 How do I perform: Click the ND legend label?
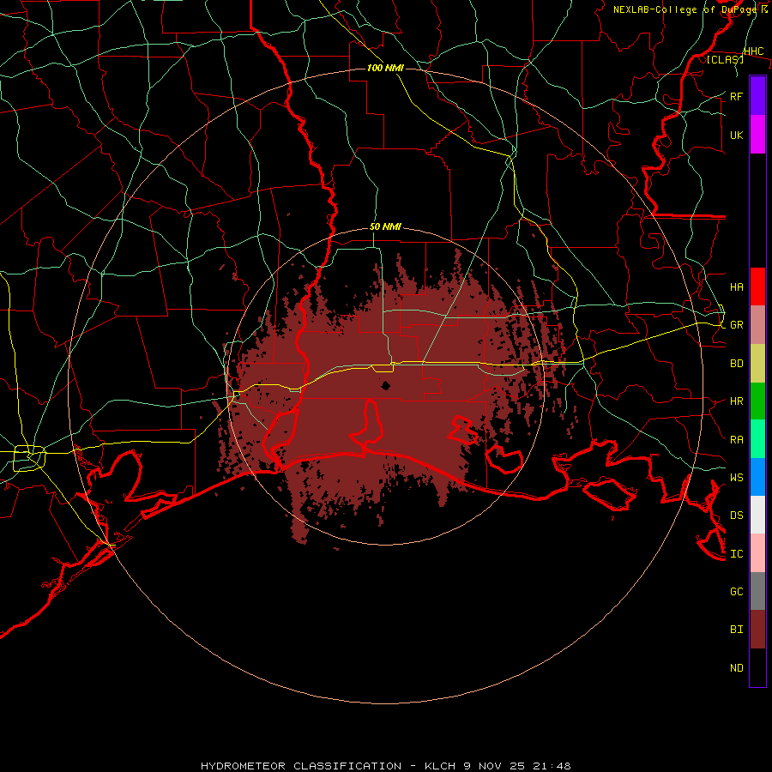coord(736,667)
